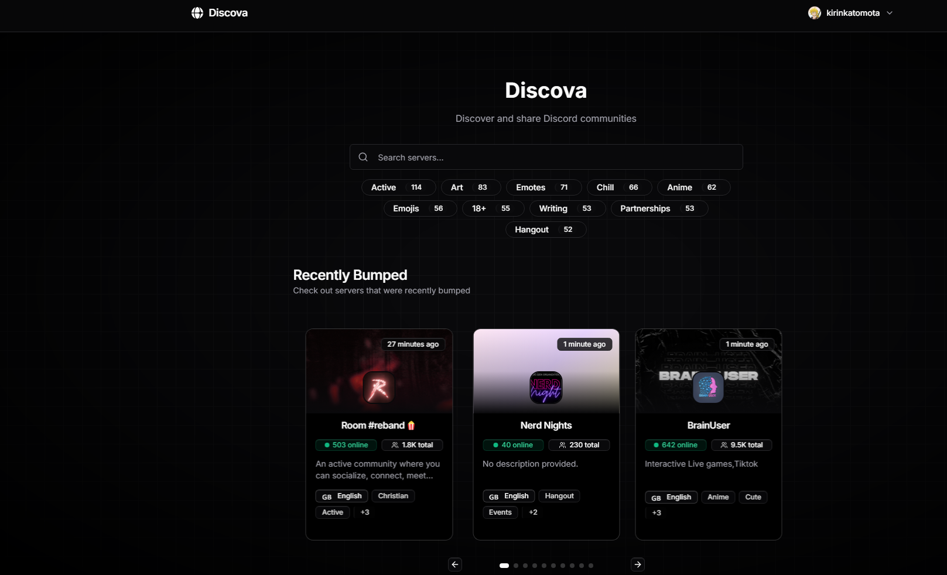Click English tag on Room #reband card
The height and width of the screenshot is (575, 947).
pos(342,496)
